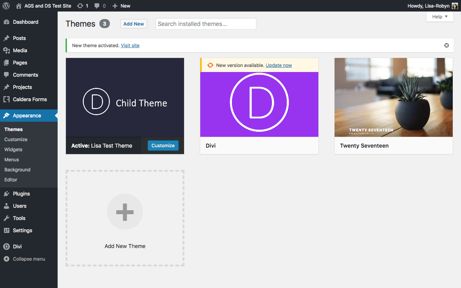Click the large plus circle for new theme
This screenshot has width=461, height=288.
[125, 212]
